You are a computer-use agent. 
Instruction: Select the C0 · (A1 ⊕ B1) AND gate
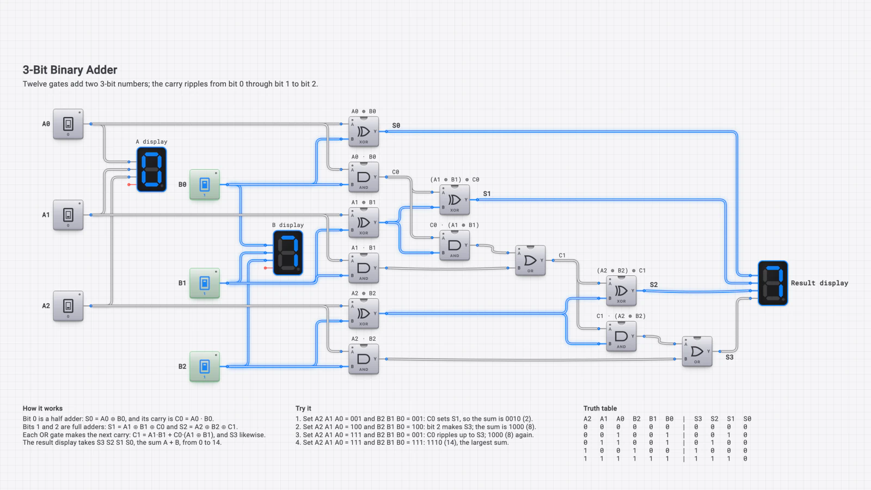pos(455,245)
